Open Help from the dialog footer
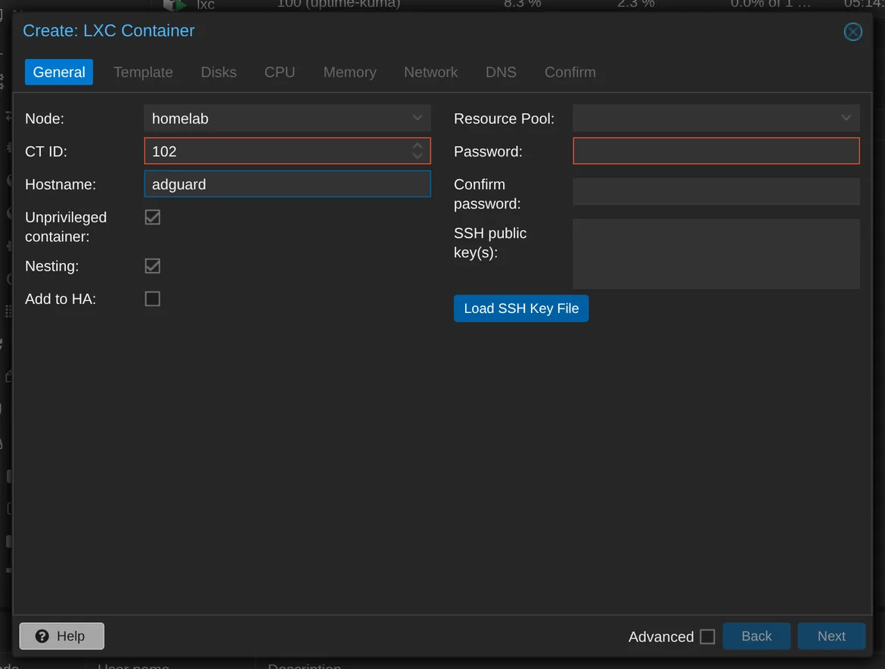The width and height of the screenshot is (885, 669). [61, 636]
